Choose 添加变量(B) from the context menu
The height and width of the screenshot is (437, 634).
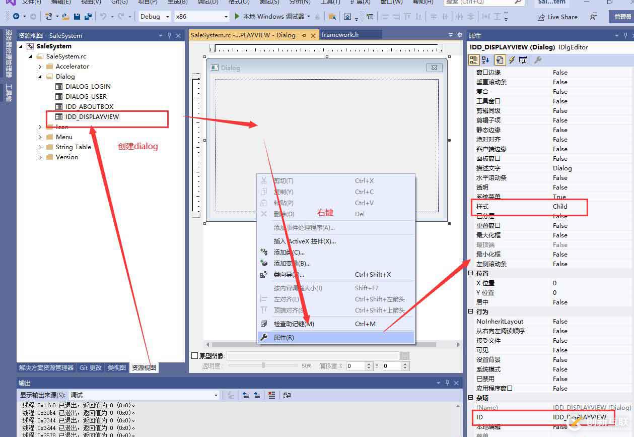[x=336, y=263]
